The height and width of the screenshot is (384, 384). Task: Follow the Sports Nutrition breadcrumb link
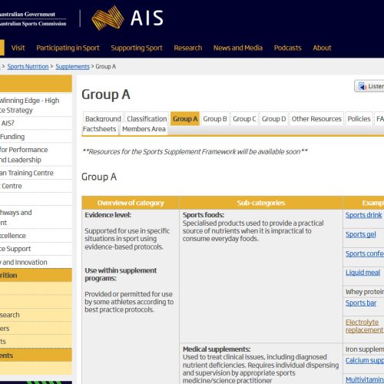[x=28, y=67]
